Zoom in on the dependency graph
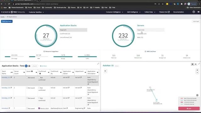Screen dimensions: 201x113 pos(197,70)
